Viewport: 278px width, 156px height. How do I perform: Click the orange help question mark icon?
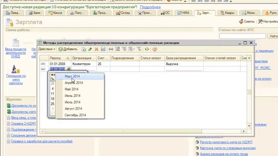155,49
